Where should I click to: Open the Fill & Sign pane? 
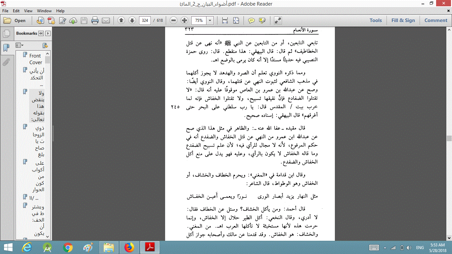[403, 21]
